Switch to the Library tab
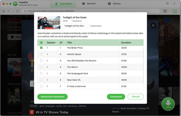Screen dimensions: 181x116 point(114,4)
